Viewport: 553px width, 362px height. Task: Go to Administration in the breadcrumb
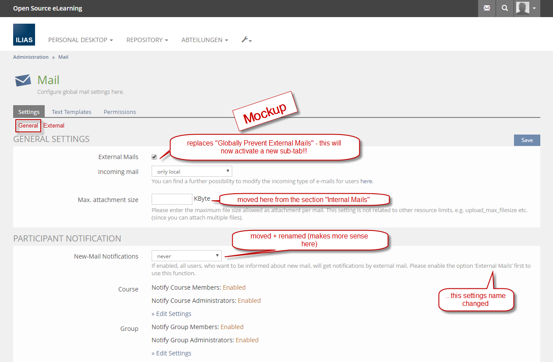click(x=31, y=57)
